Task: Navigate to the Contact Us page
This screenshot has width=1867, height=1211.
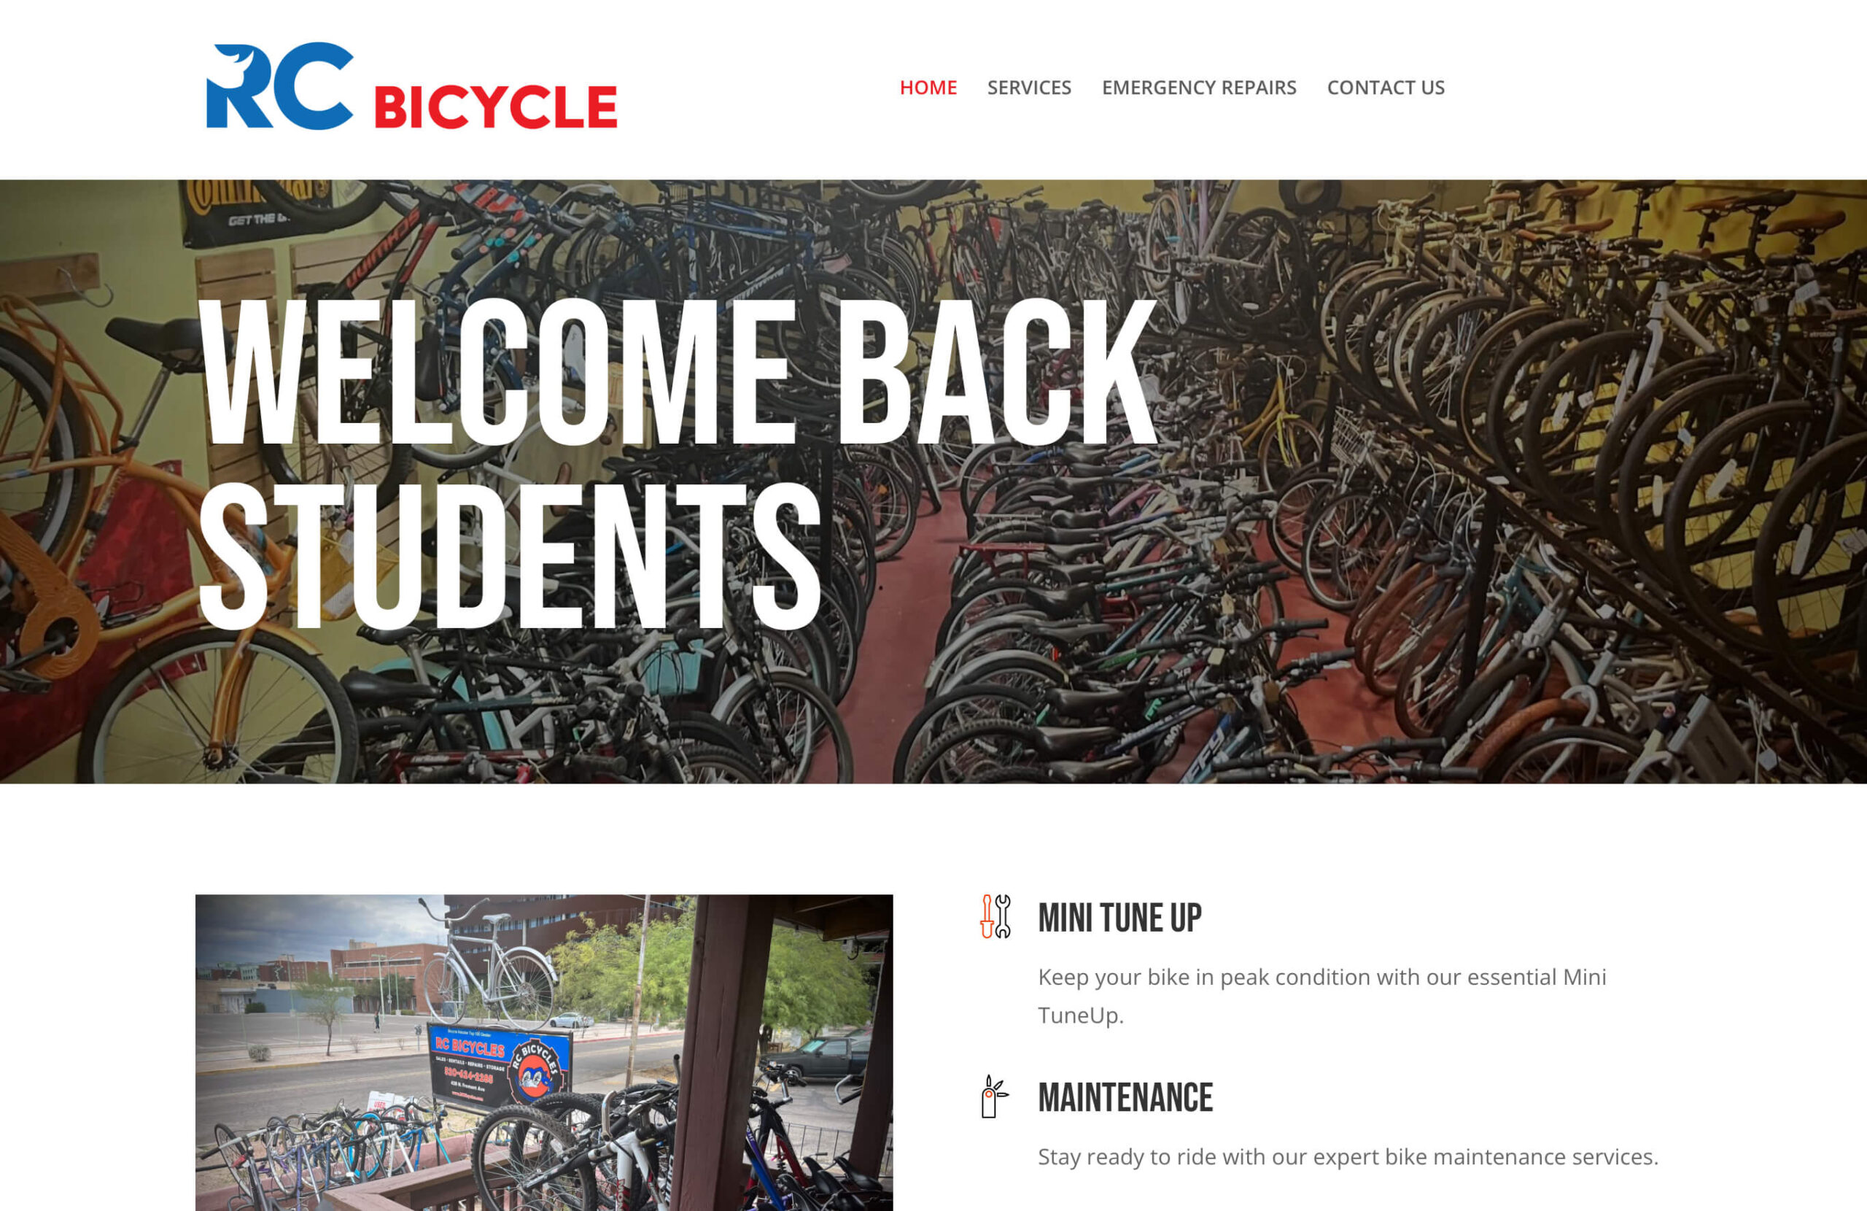Action: coord(1386,87)
